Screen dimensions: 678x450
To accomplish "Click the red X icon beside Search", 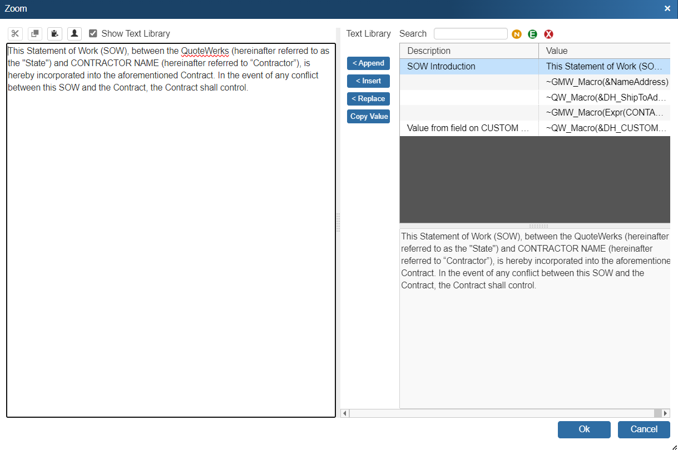I will coord(548,34).
